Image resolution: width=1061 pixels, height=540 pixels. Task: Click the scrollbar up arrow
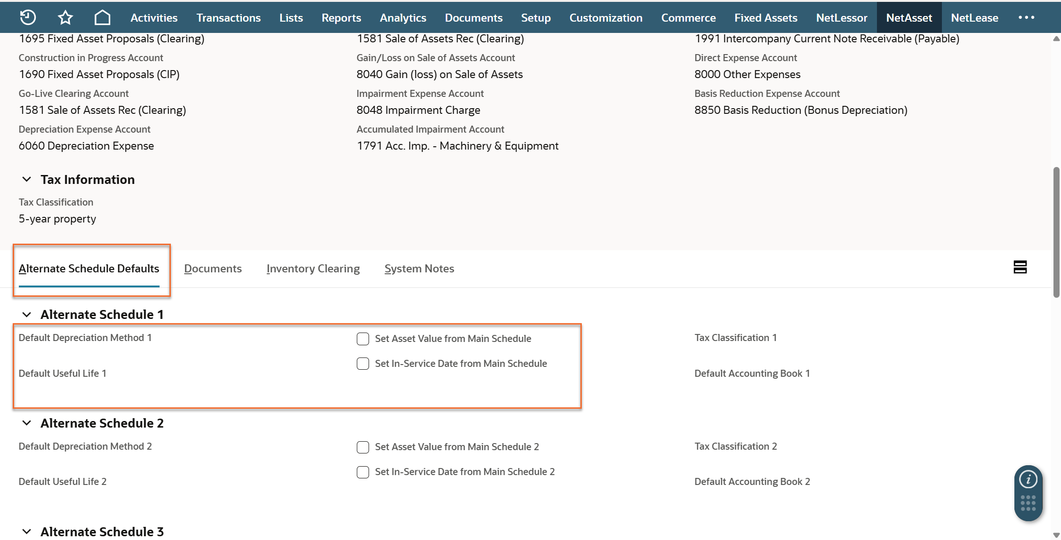[x=1056, y=39]
